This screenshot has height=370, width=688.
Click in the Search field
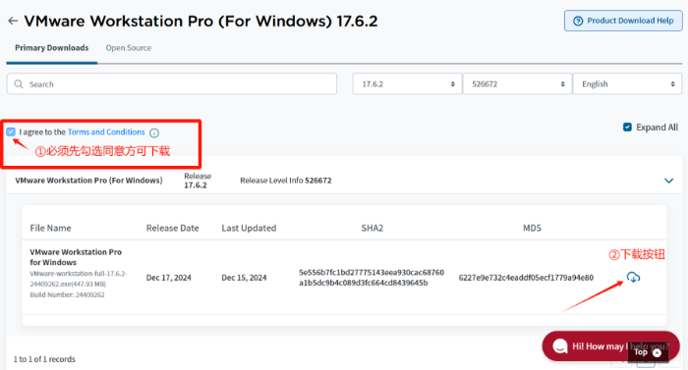(172, 83)
